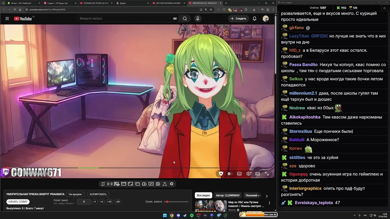Image resolution: width=390 pixels, height=219 pixels.
Task: Switch player to theater mode
Action: coord(257,174)
